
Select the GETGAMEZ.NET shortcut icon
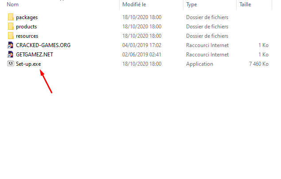11,55
